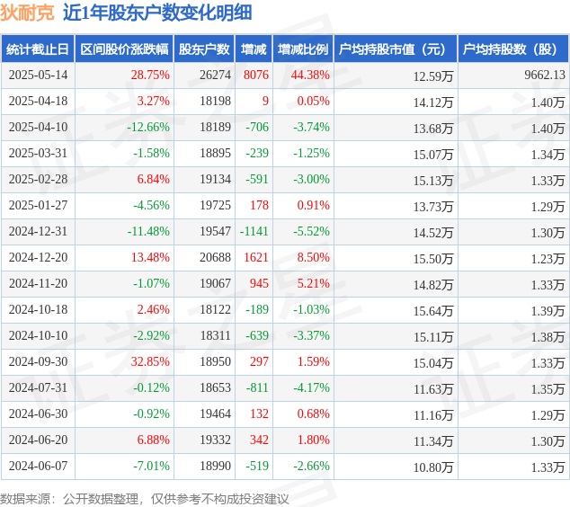570x507 pixels.
Task: Select the date cell 2024-06-07
Action: [x=38, y=466]
